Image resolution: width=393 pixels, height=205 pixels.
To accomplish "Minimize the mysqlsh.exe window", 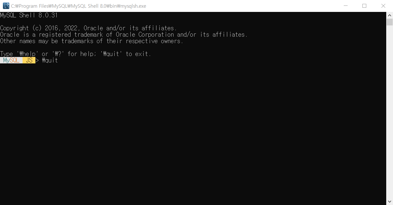I will tap(345, 6).
